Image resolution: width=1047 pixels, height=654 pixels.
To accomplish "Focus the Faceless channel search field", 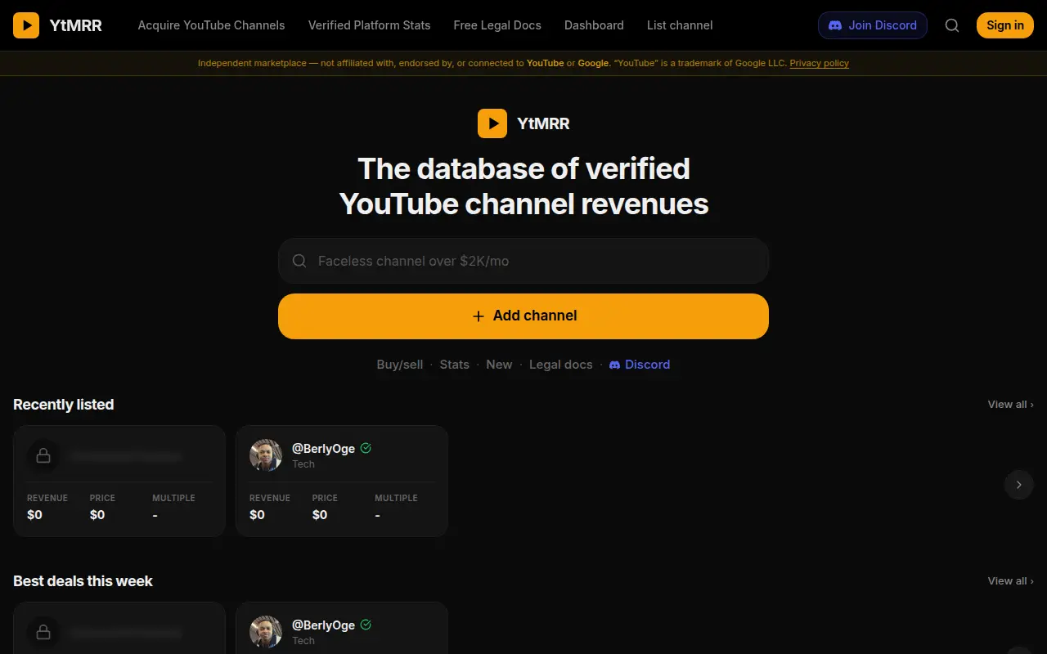I will [523, 261].
